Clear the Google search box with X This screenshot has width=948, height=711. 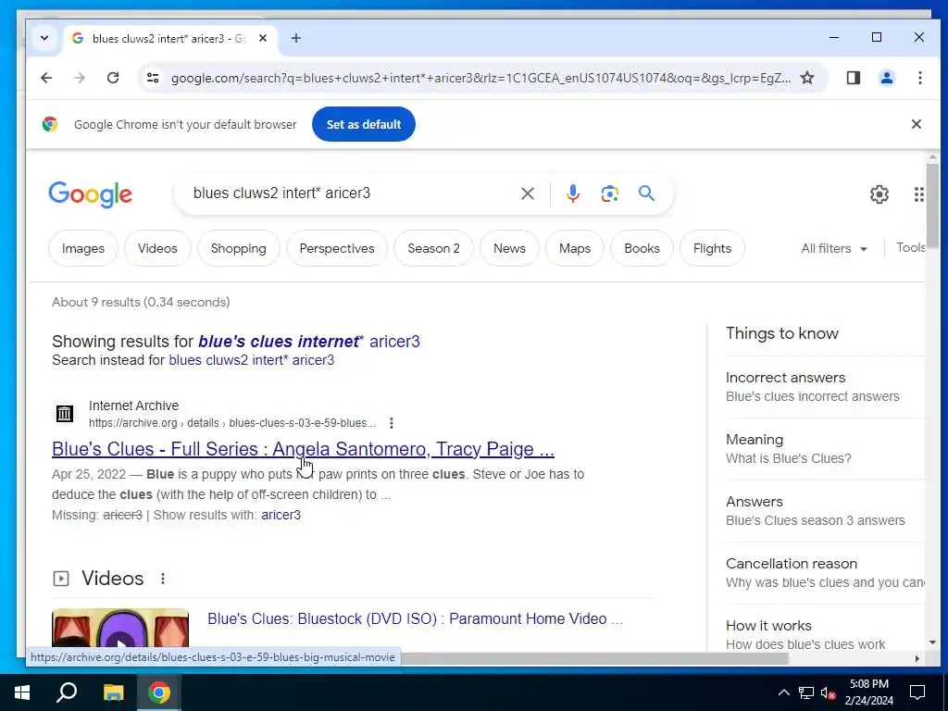[527, 193]
